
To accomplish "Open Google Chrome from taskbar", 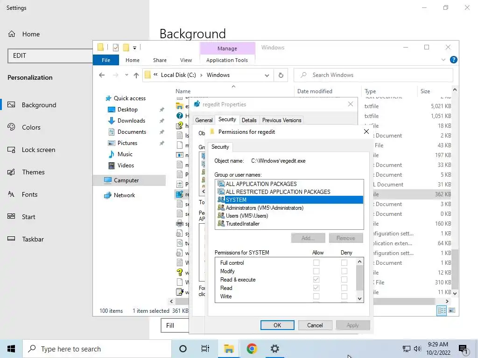I will [x=252, y=349].
